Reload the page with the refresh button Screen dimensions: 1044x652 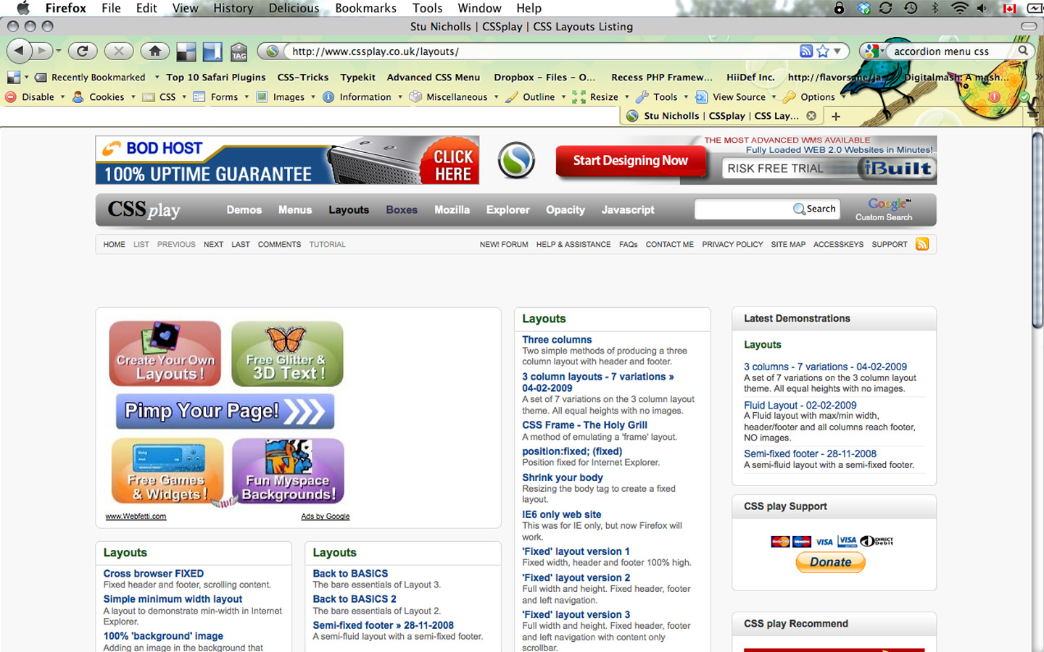pos(83,51)
